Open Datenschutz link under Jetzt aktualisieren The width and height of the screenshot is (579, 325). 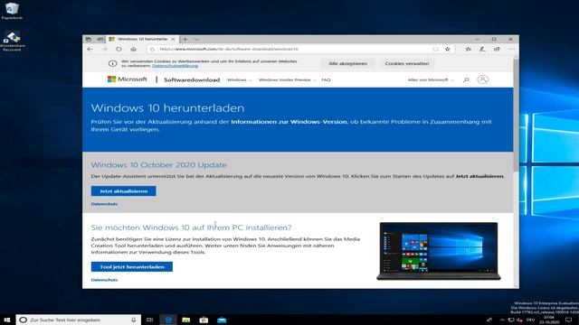click(105, 204)
